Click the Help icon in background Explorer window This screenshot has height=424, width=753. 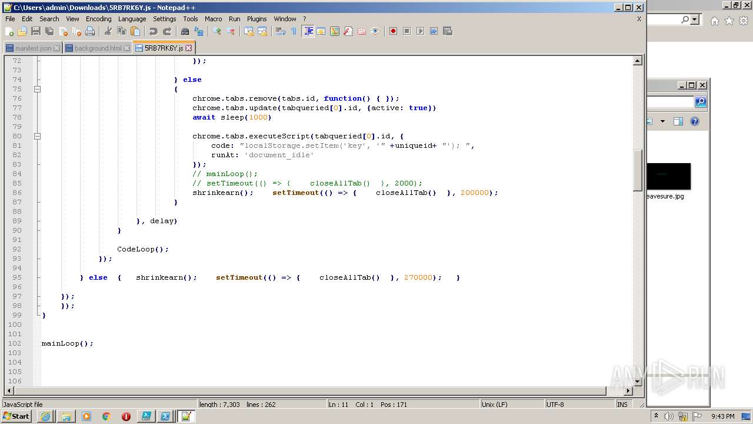point(695,121)
